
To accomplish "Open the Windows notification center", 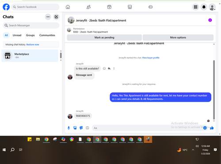I will pos(215,150).
